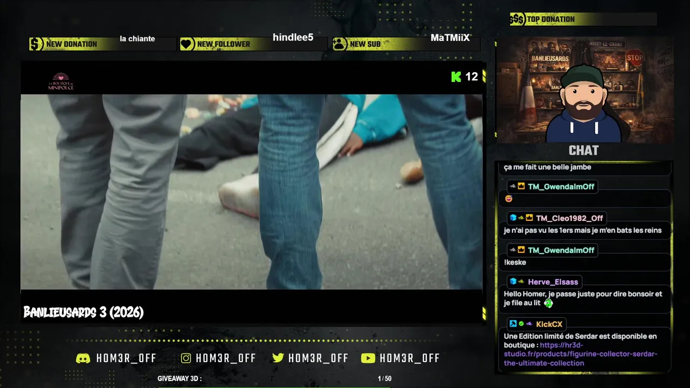Click the green Kick logo beside viewer count
This screenshot has width=690, height=388.
[456, 77]
